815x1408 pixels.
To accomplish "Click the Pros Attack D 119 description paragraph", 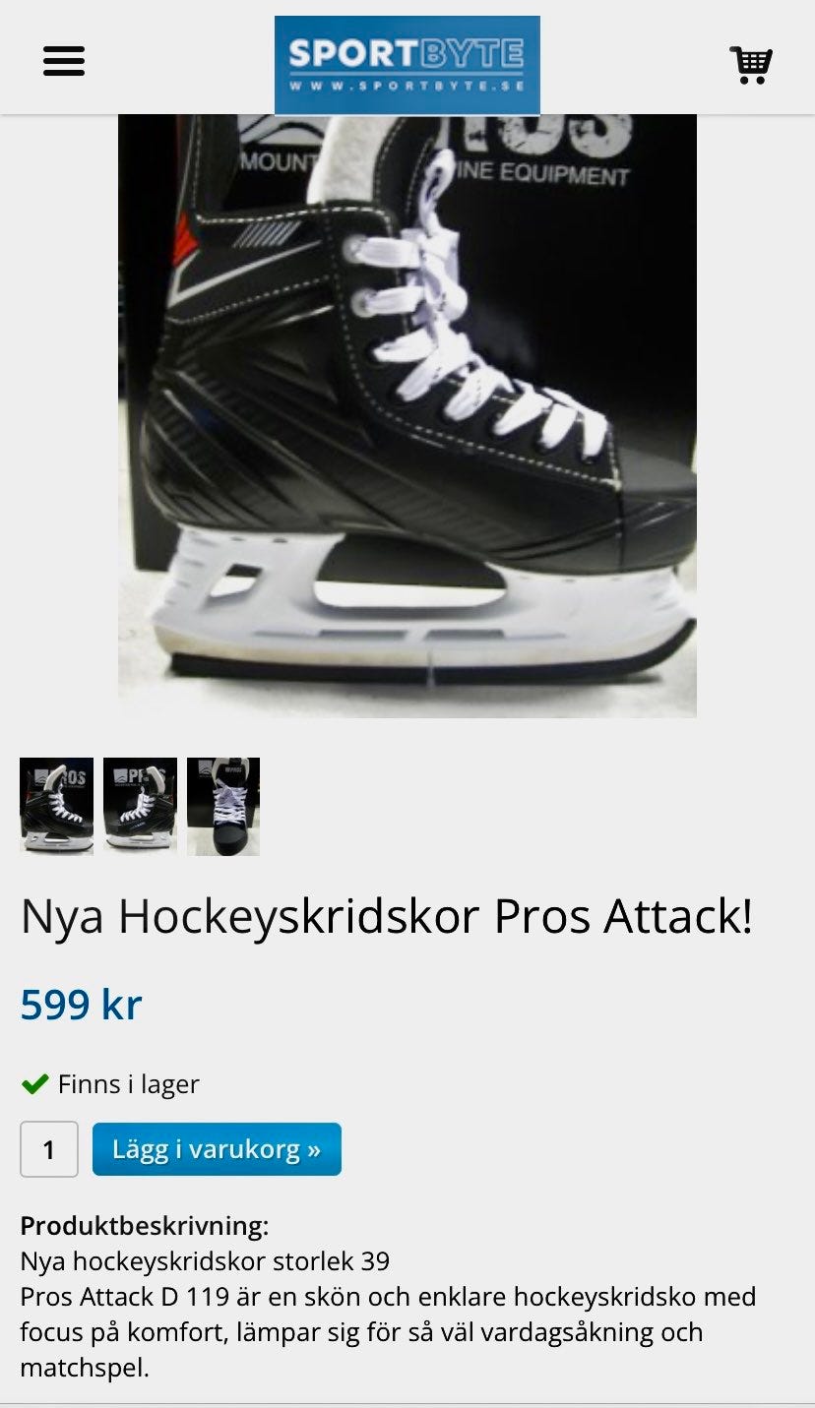I will (388, 1332).
